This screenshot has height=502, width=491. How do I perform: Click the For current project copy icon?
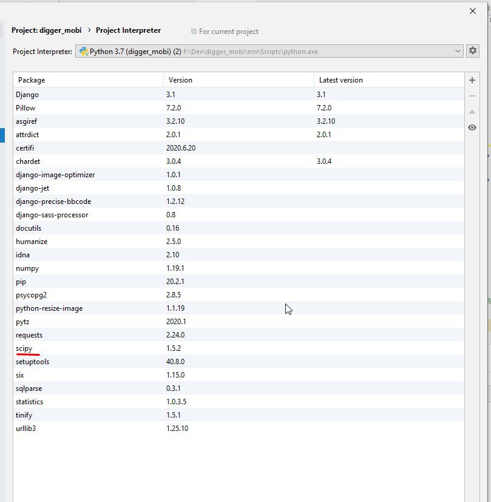pyautogui.click(x=194, y=32)
